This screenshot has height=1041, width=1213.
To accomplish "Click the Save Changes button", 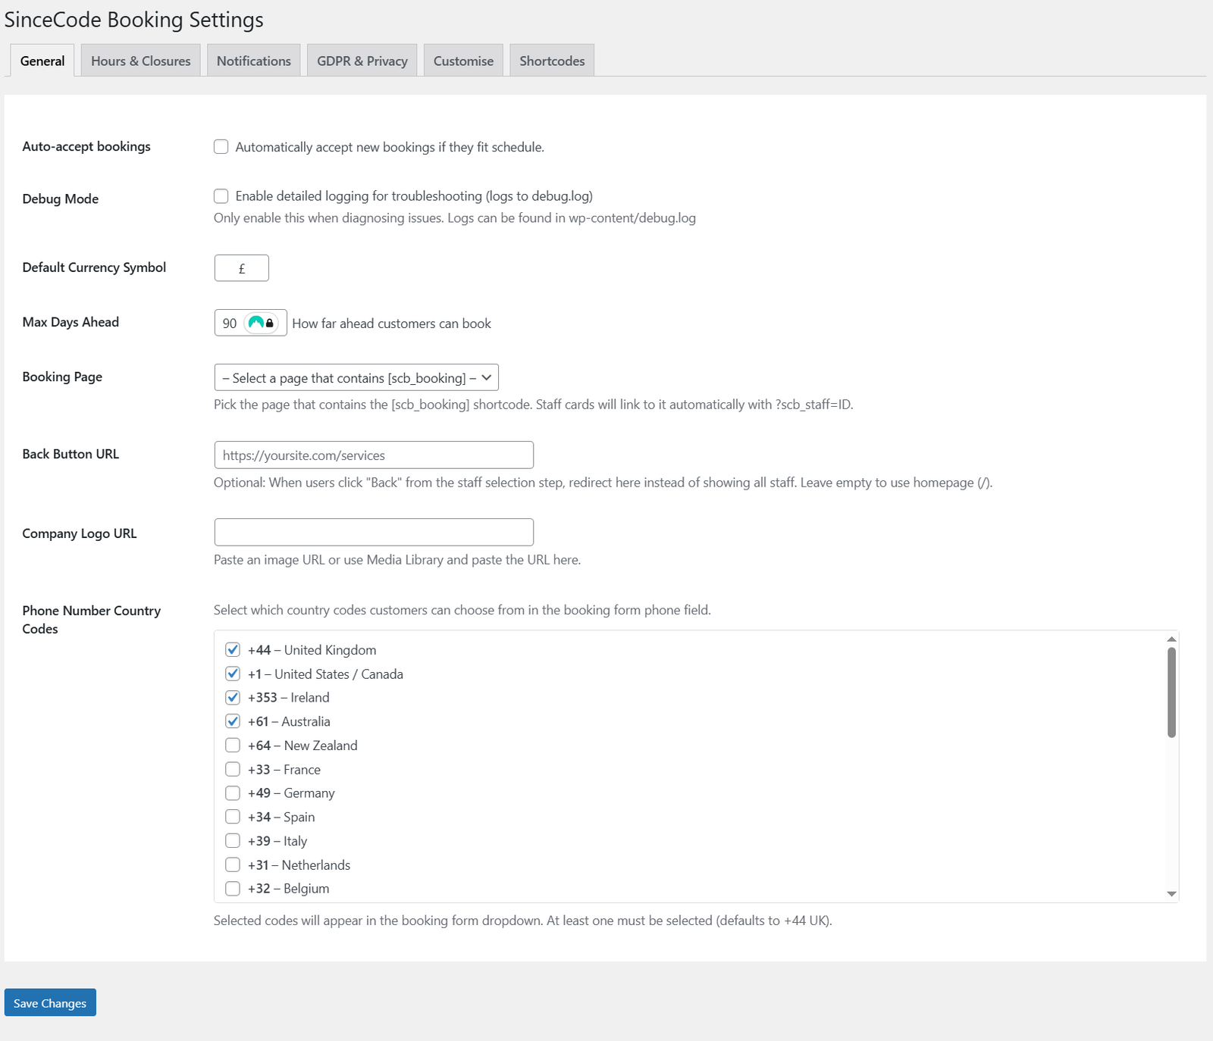I will 49,1002.
